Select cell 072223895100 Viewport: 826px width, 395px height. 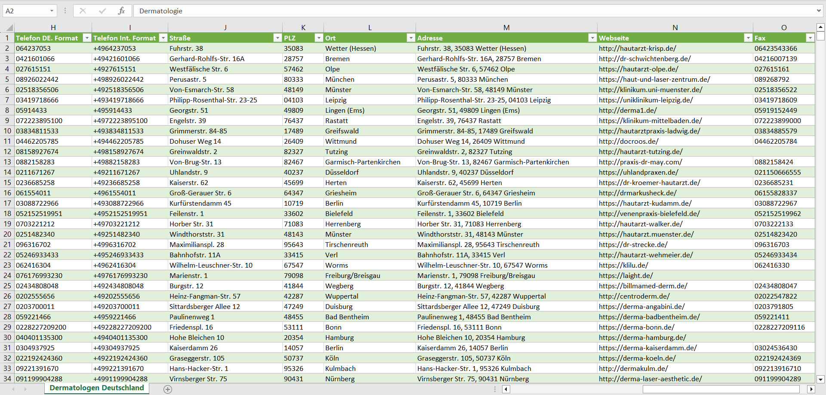tap(53, 120)
